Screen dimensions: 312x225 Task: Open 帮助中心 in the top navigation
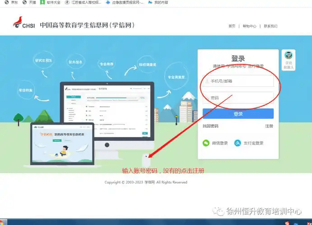tap(250, 26)
